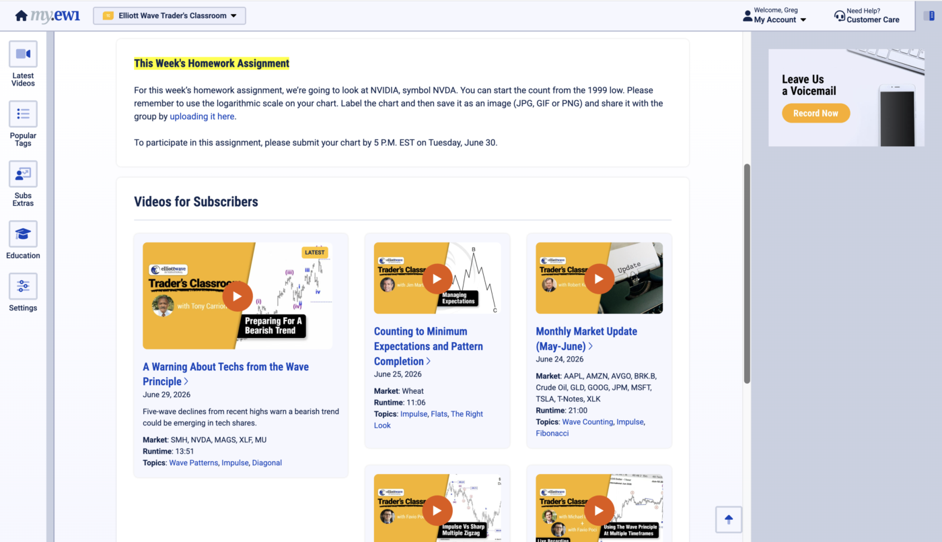Image resolution: width=942 pixels, height=542 pixels.
Task: Click the Customer Care link
Action: tap(873, 20)
